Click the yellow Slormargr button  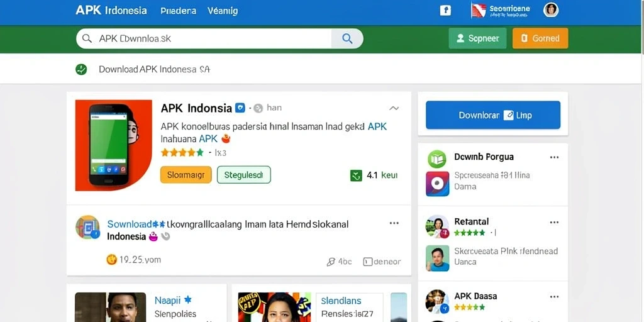tap(186, 175)
